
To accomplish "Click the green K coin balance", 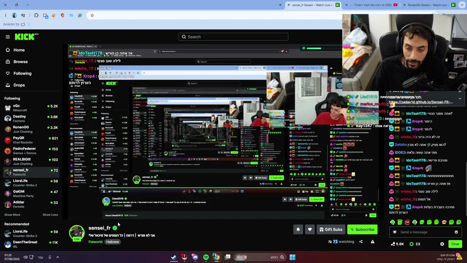I will point(415,244).
